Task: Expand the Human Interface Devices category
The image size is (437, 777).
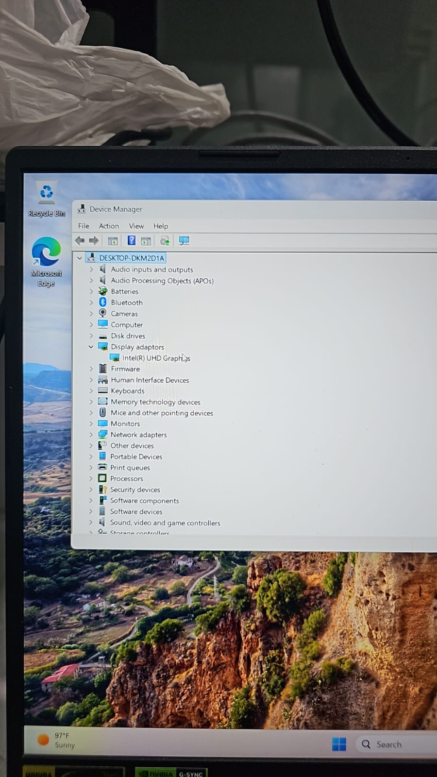Action: [91, 380]
